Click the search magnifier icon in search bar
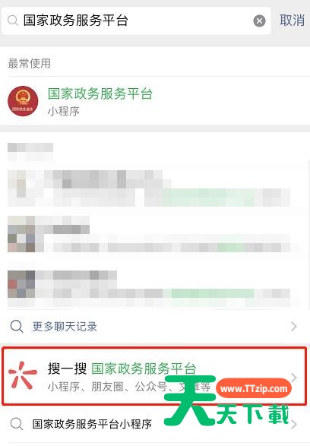Viewport: 310px width, 446px height. (13, 21)
